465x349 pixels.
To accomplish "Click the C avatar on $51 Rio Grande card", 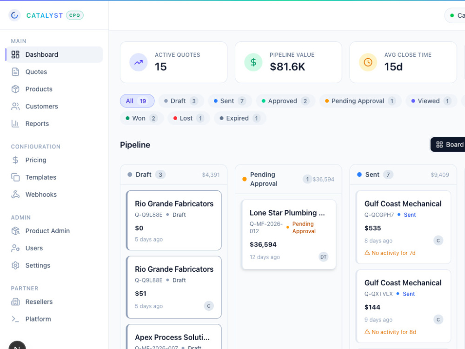I will (209, 306).
